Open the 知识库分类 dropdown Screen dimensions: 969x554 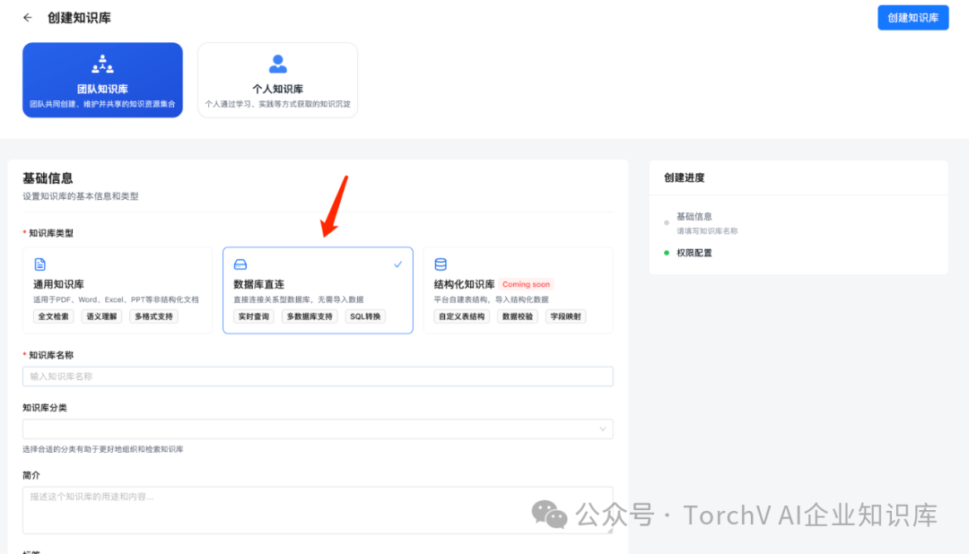318,428
